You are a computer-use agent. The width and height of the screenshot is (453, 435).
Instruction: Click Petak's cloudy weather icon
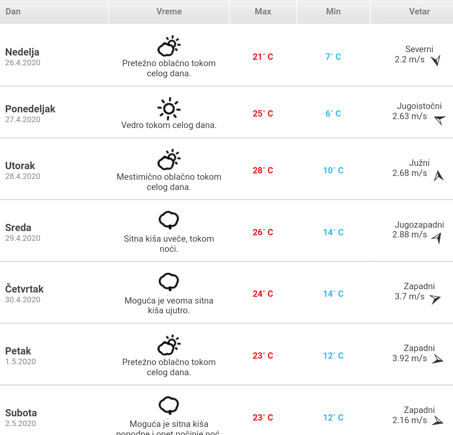pyautogui.click(x=169, y=345)
